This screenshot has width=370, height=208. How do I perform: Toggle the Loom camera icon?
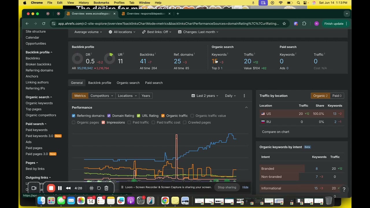34,188
